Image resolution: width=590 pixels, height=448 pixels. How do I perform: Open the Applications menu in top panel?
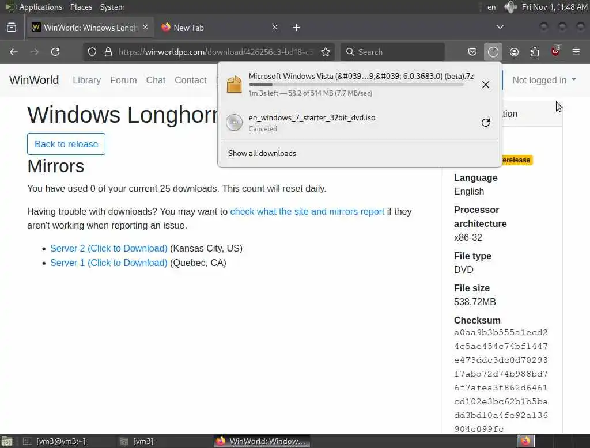click(41, 7)
